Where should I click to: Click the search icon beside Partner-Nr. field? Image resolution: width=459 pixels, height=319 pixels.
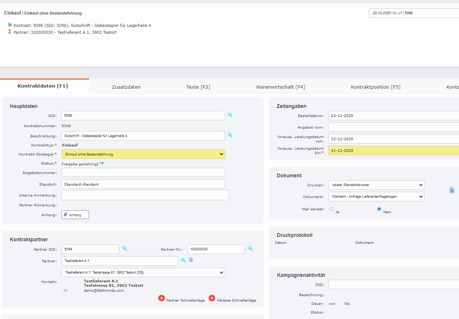(x=250, y=248)
